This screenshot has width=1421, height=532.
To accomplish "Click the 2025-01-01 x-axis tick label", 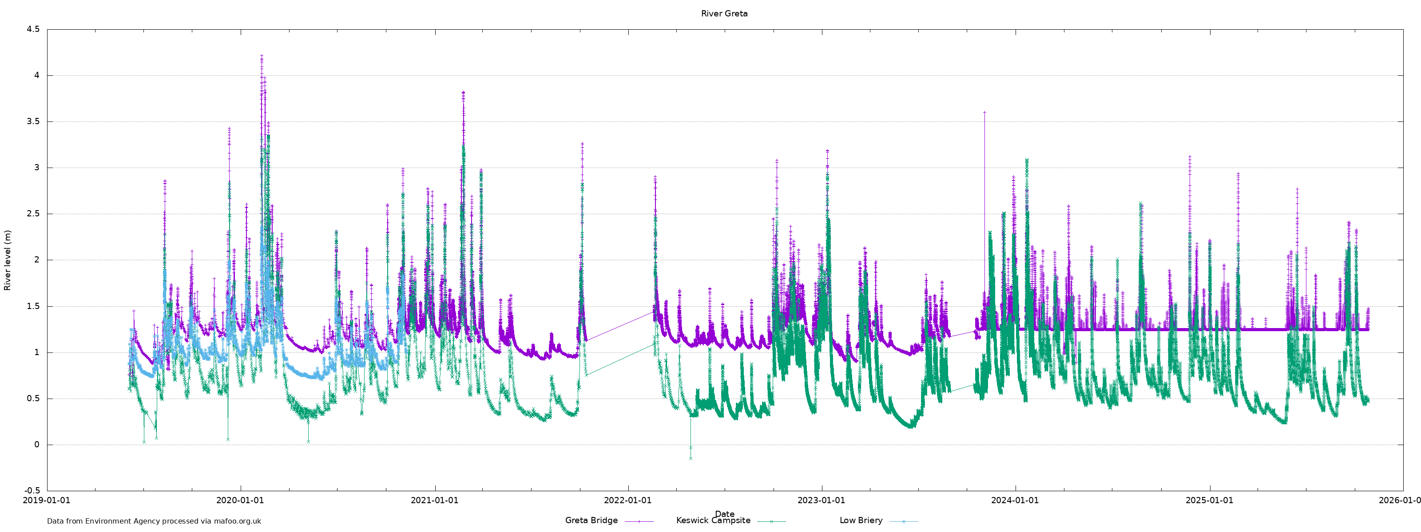I will coord(1209,501).
